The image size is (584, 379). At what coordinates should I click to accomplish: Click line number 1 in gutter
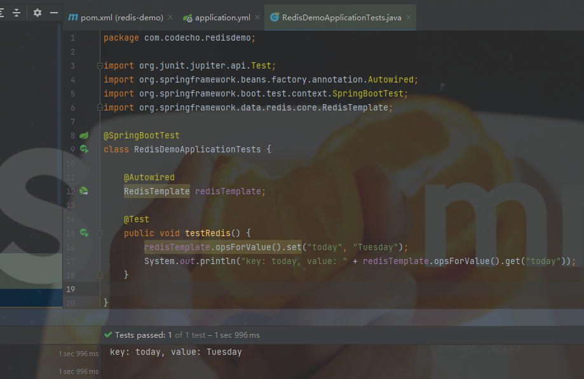point(72,38)
